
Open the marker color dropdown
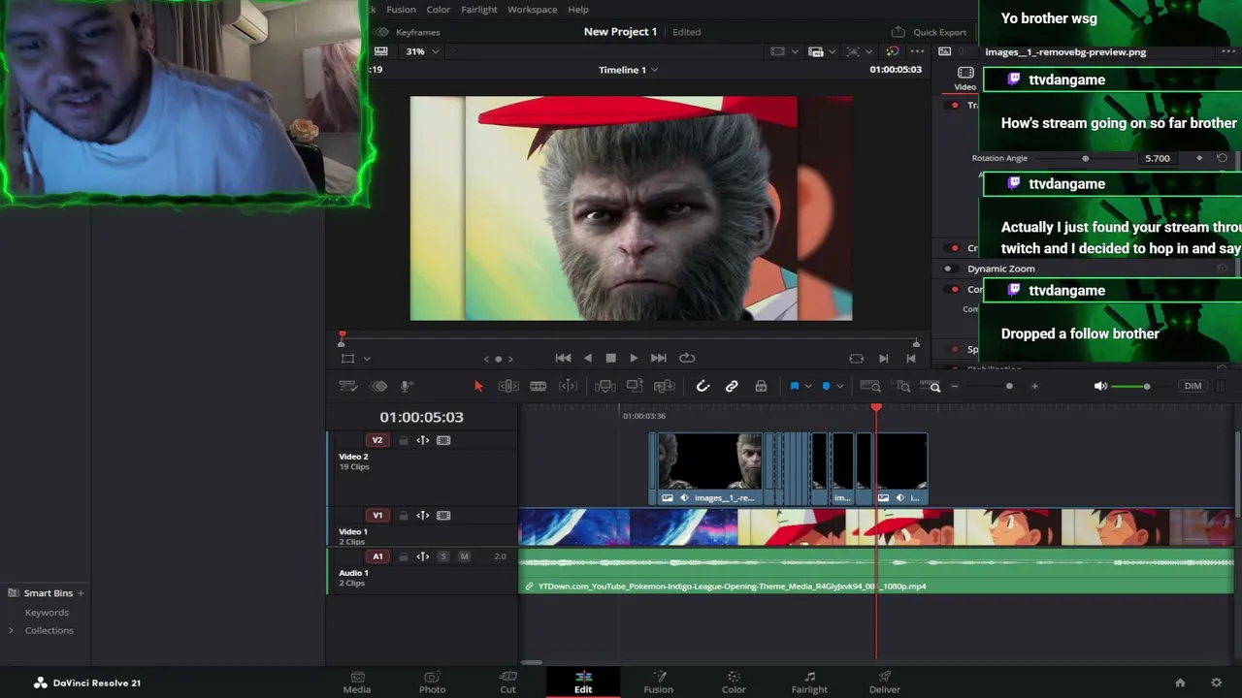pos(839,386)
